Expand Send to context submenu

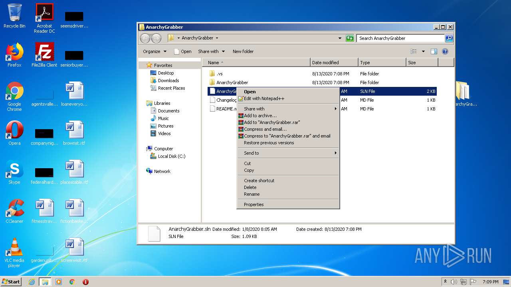point(288,153)
